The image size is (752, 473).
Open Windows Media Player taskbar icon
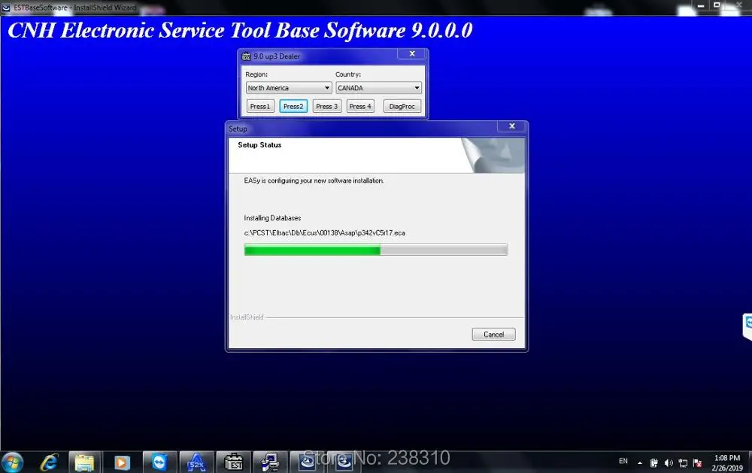click(x=122, y=462)
